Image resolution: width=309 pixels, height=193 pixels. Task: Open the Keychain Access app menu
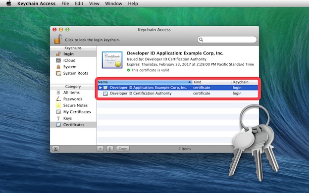[x=36, y=3]
